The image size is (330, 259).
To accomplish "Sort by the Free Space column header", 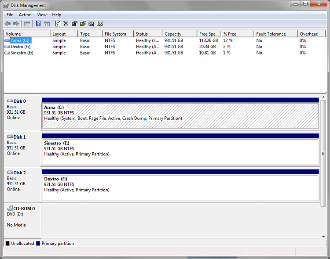I will point(209,34).
